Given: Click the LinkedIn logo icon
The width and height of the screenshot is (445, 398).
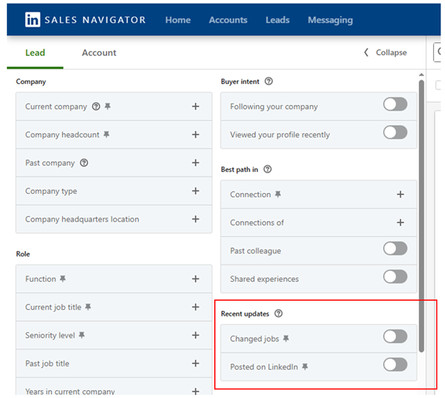Looking at the screenshot, I should pyautogui.click(x=32, y=20).
